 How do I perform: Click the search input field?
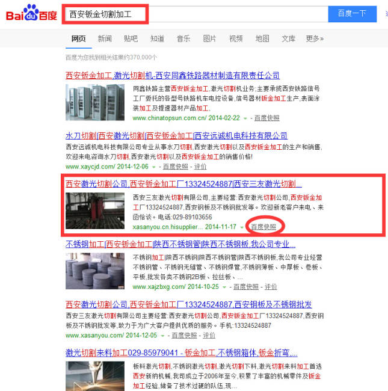pos(196,14)
